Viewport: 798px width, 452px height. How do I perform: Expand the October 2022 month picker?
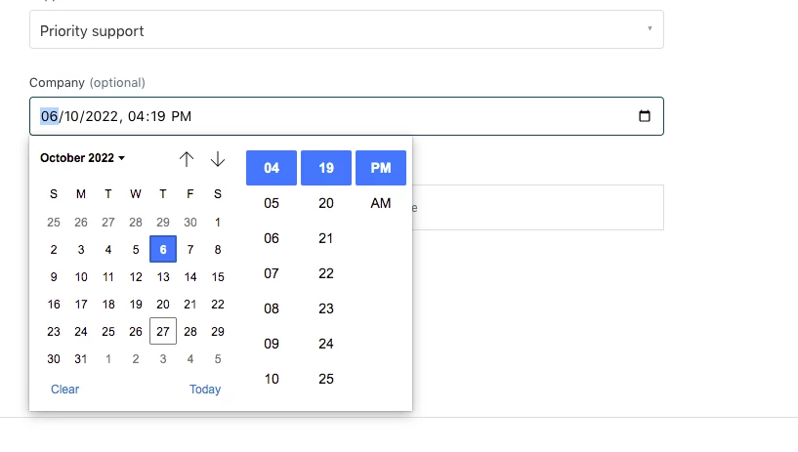pyautogui.click(x=83, y=158)
